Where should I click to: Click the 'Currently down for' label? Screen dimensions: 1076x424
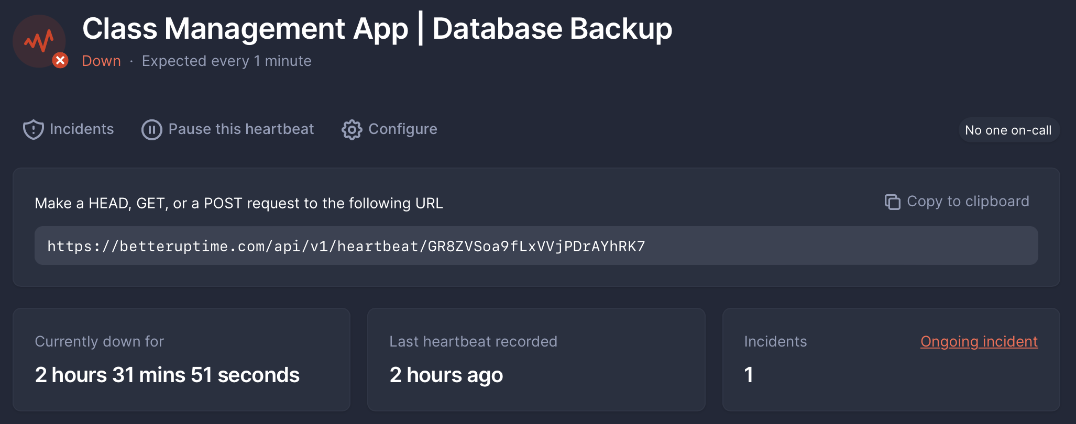99,341
